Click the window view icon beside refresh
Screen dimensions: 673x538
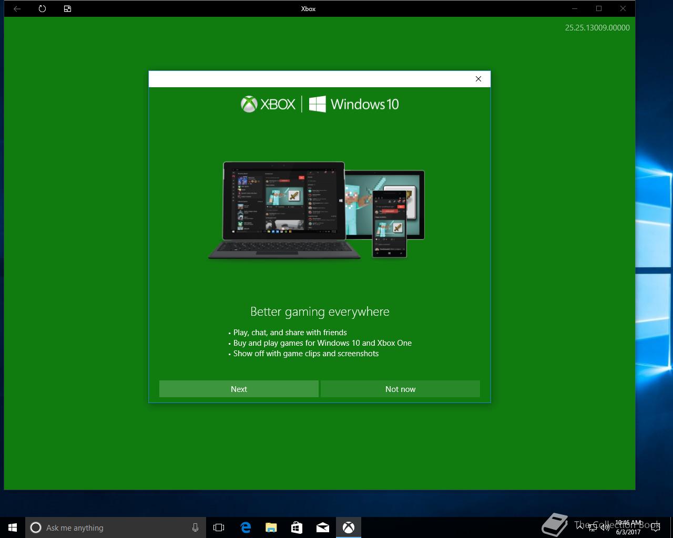click(67, 8)
